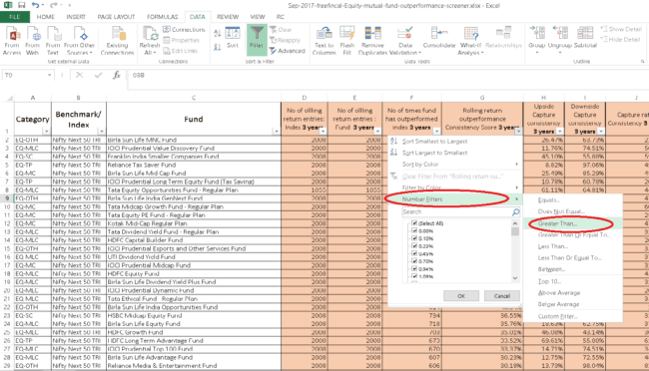Switch to the REVIEW tab
The width and height of the screenshot is (649, 371).
(228, 17)
